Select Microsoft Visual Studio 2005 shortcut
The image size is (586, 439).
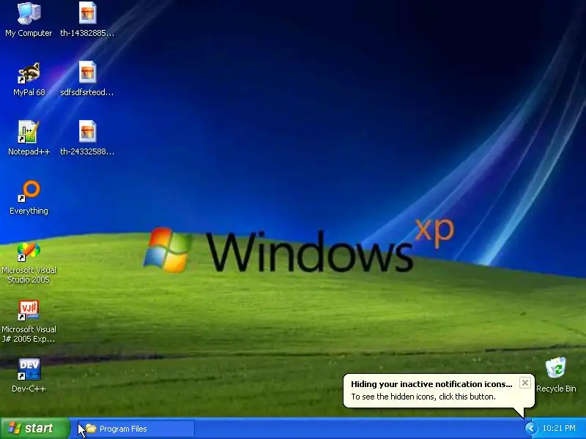pos(29,263)
